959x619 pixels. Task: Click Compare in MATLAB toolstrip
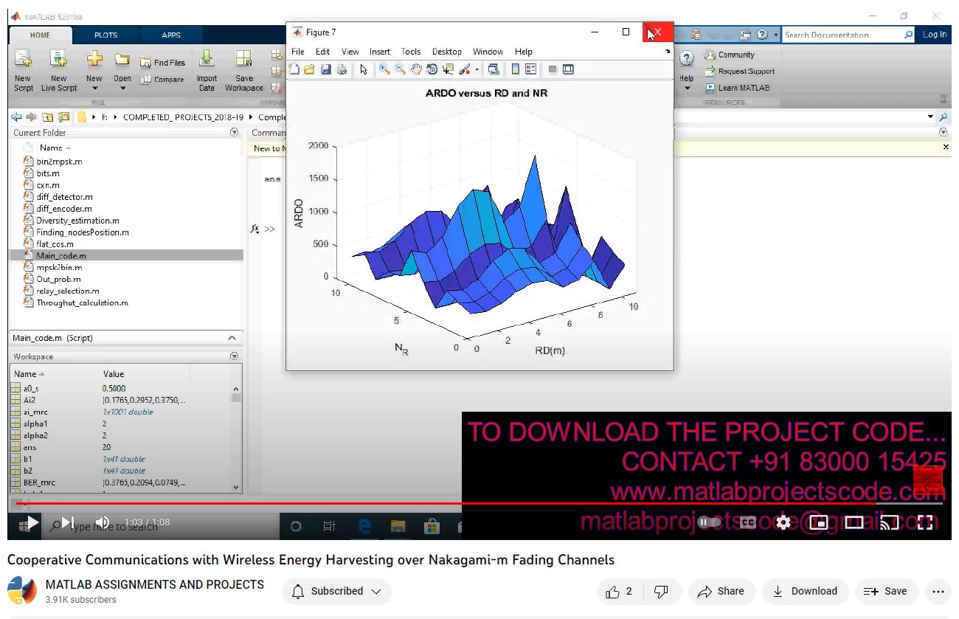[x=162, y=80]
